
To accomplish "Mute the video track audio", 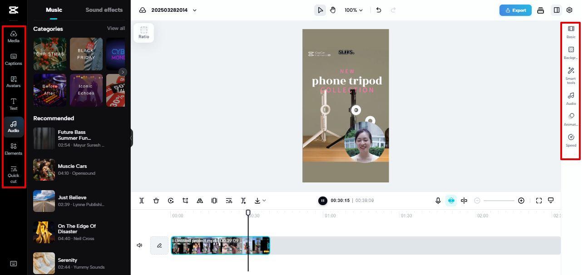I will tap(139, 245).
